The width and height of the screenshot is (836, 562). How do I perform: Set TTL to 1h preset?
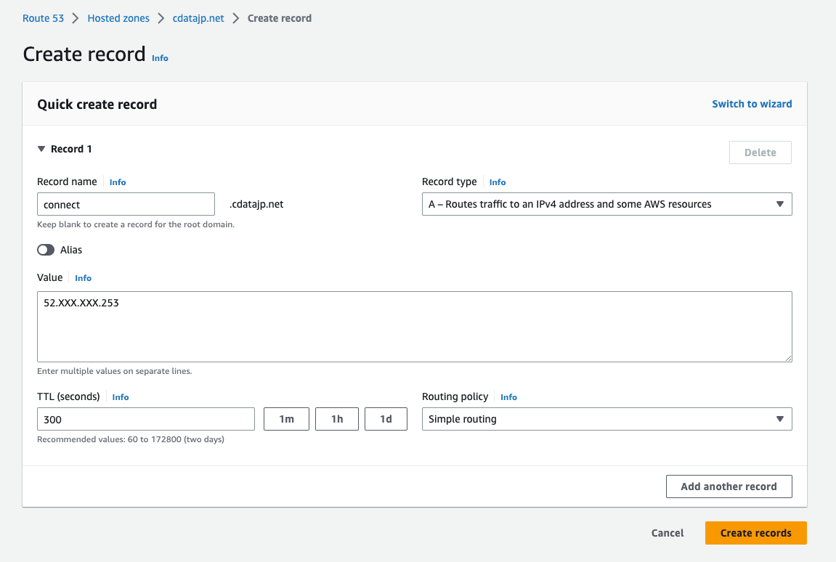337,419
